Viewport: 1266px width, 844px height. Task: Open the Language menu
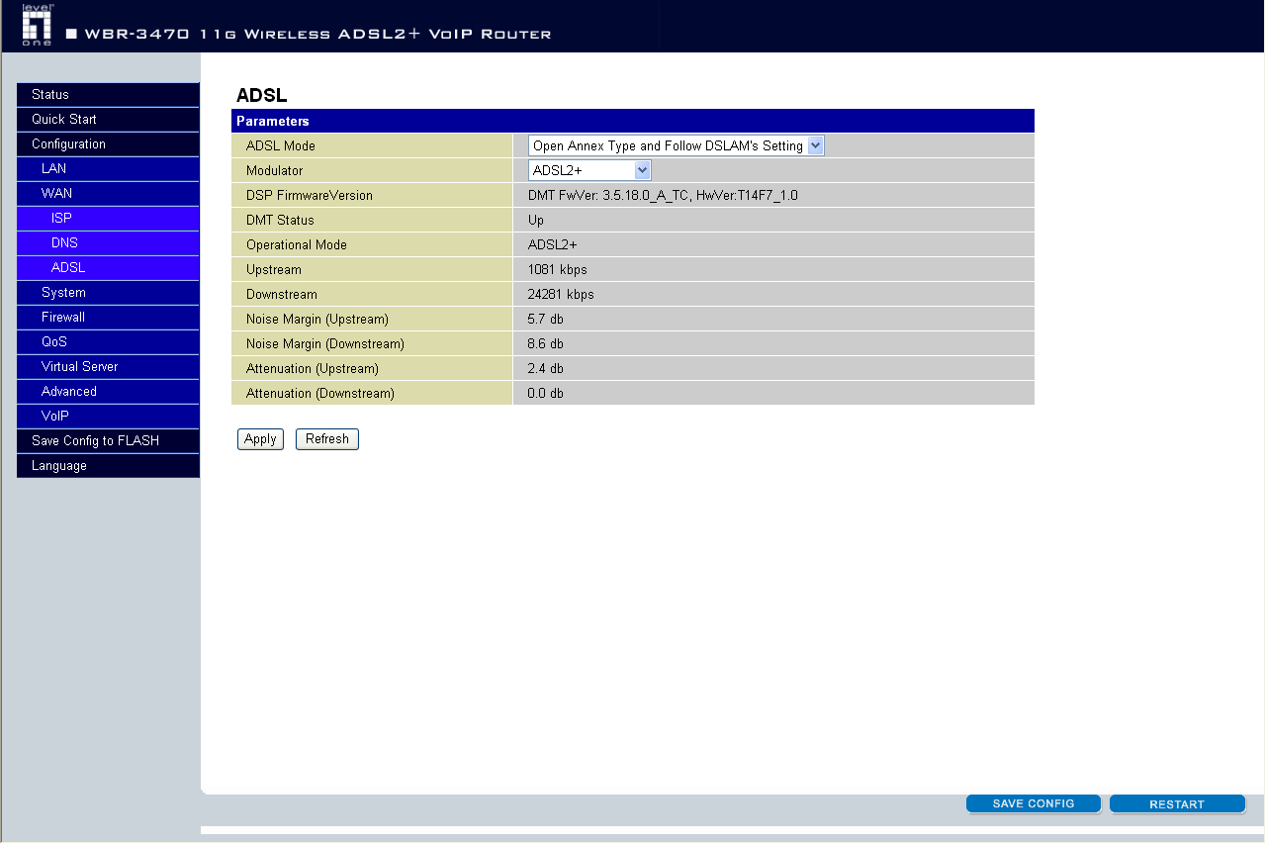click(x=108, y=466)
